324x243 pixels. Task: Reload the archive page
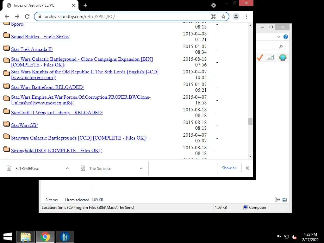point(27,16)
